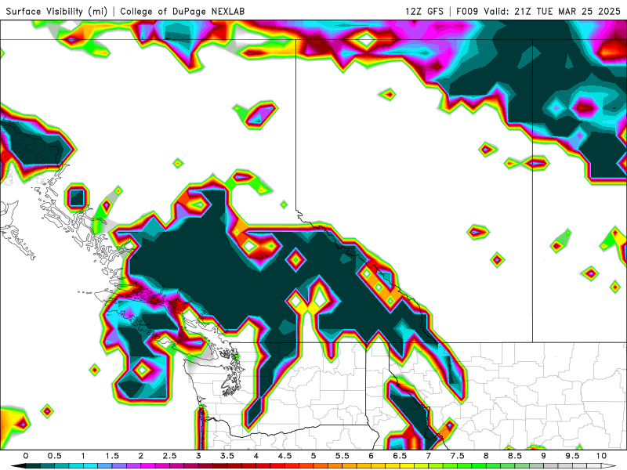Click the "6" legend label
The image size is (627, 470).
click(x=371, y=456)
